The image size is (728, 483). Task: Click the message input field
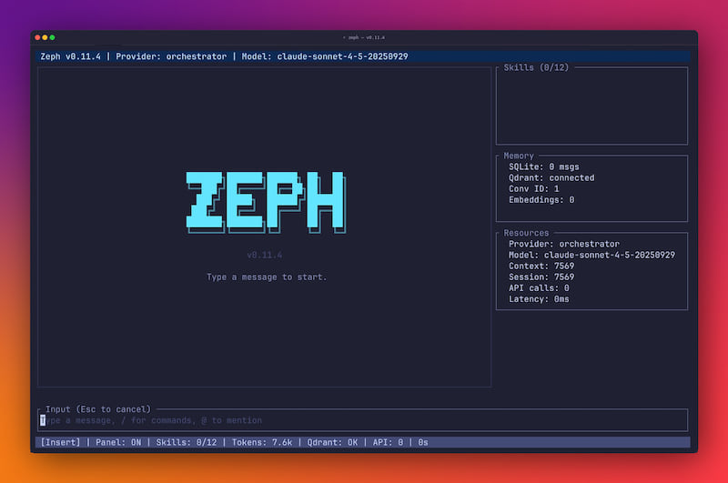tap(362, 420)
